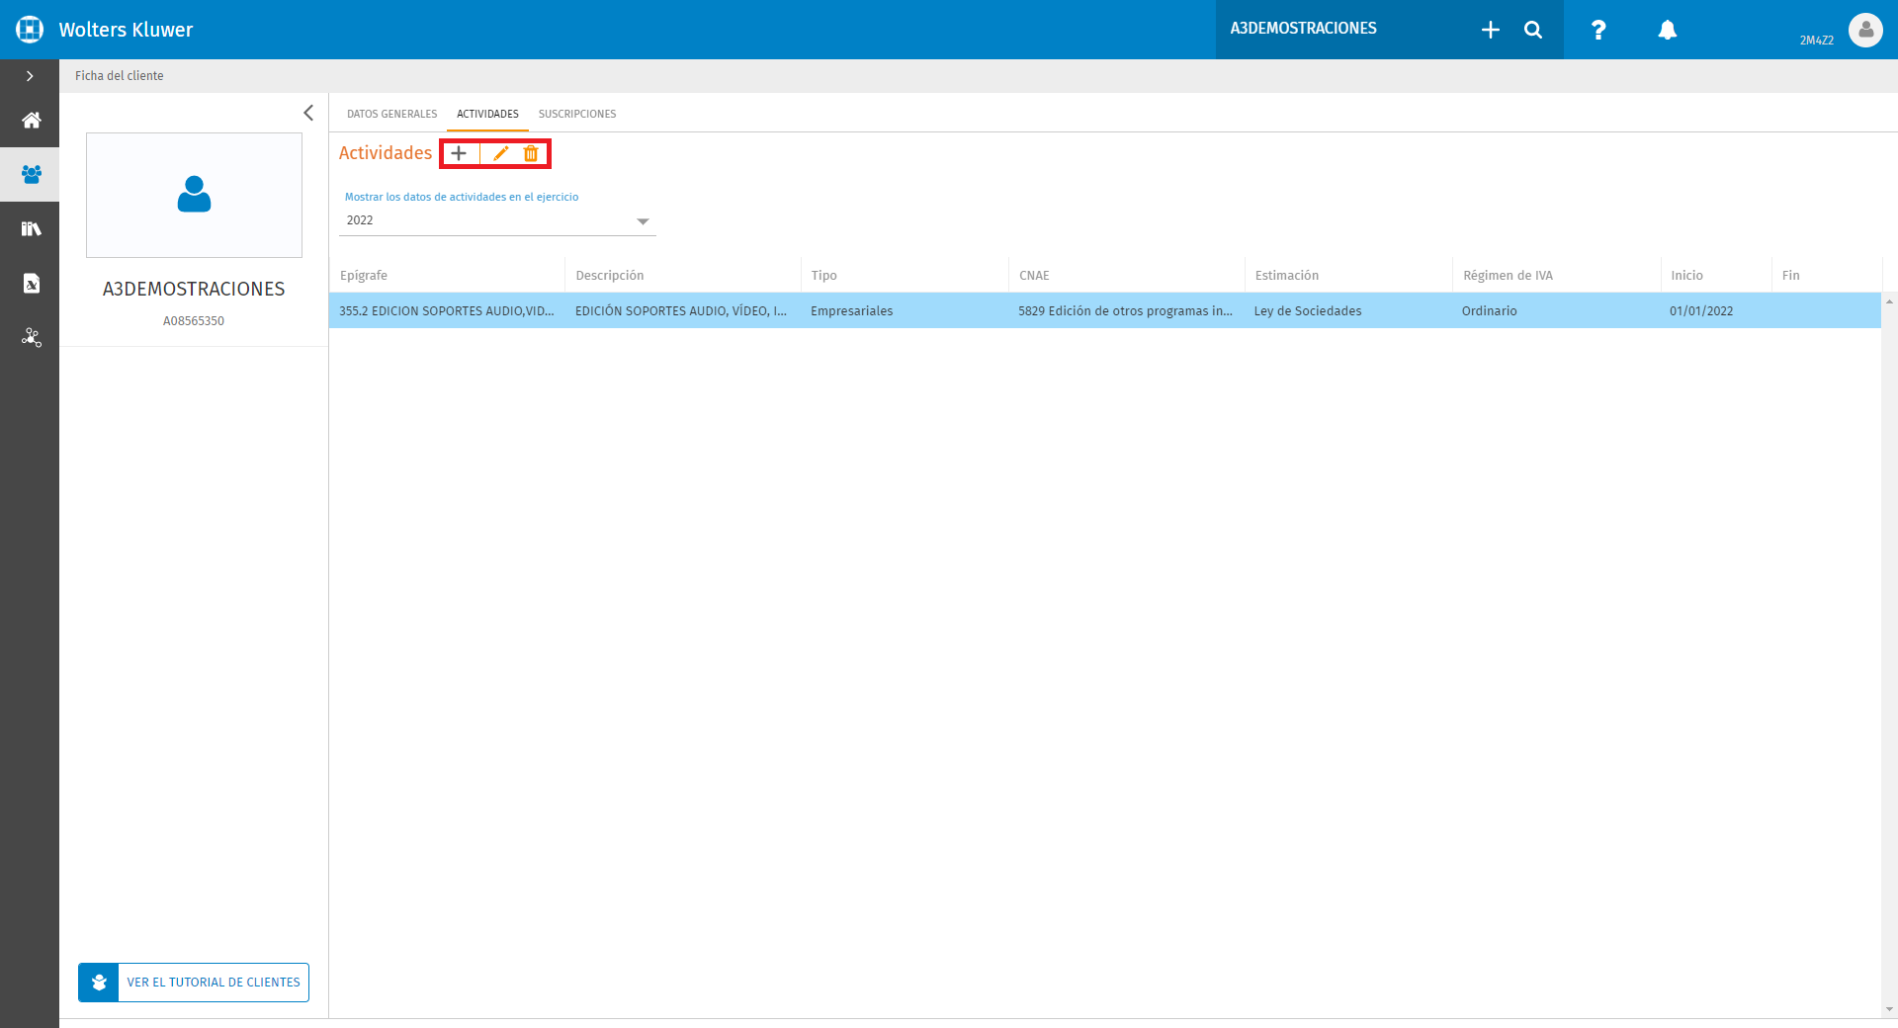This screenshot has width=1898, height=1028.
Task: Click the Ficha del cliente breadcrumb
Action: pyautogui.click(x=119, y=76)
